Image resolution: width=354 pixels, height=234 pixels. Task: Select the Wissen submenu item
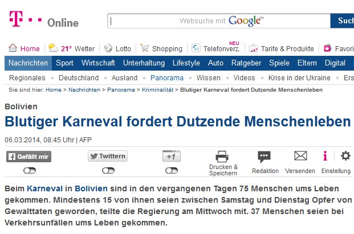(209, 78)
